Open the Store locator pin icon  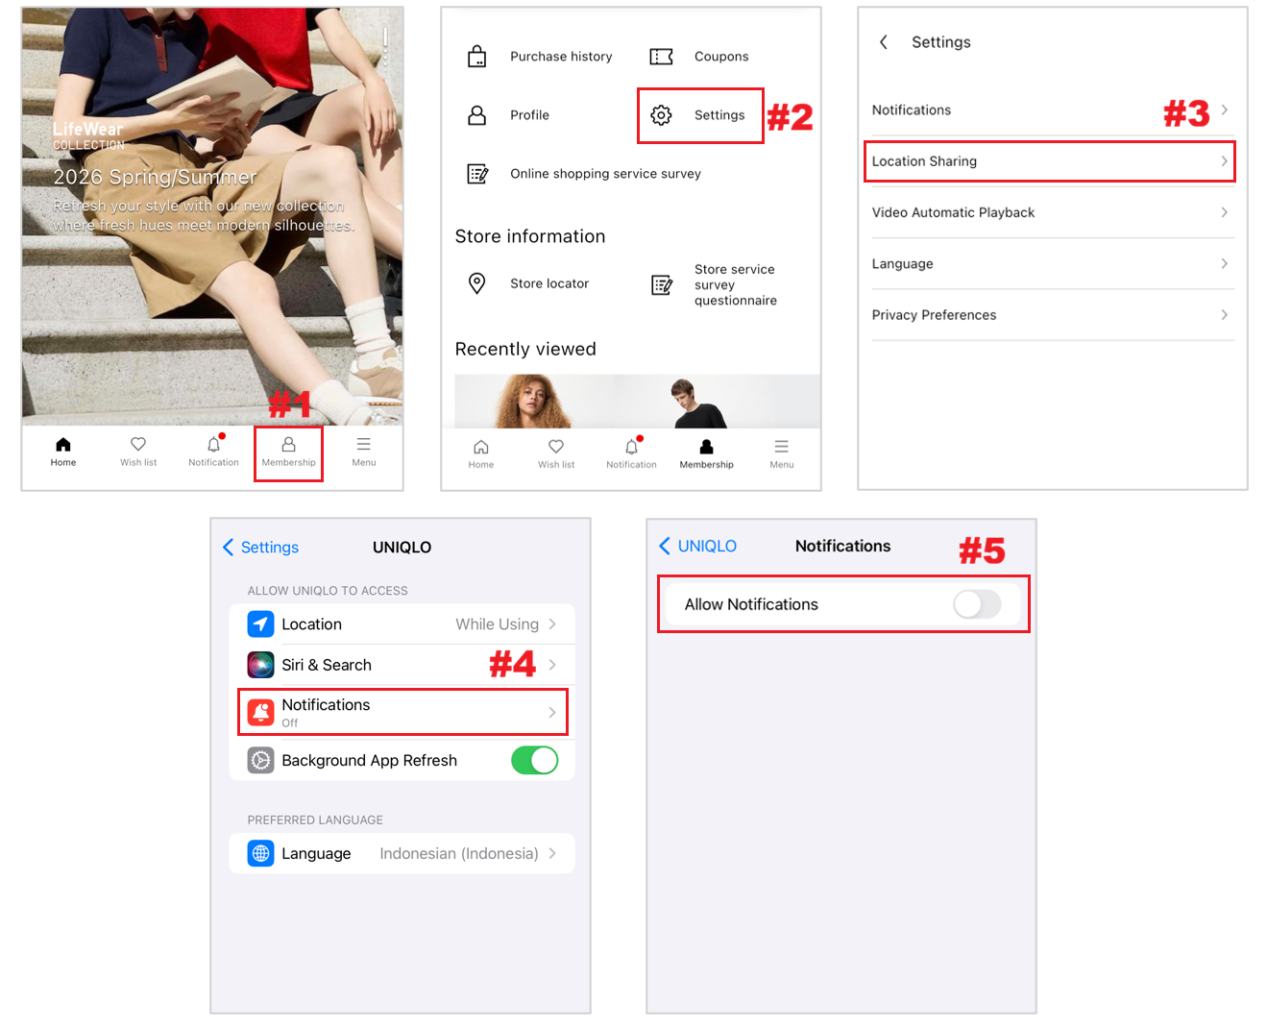476,283
